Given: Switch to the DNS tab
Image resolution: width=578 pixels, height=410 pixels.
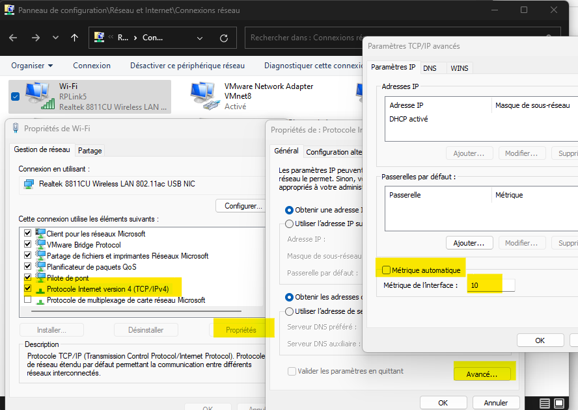Looking at the screenshot, I should pyautogui.click(x=430, y=68).
